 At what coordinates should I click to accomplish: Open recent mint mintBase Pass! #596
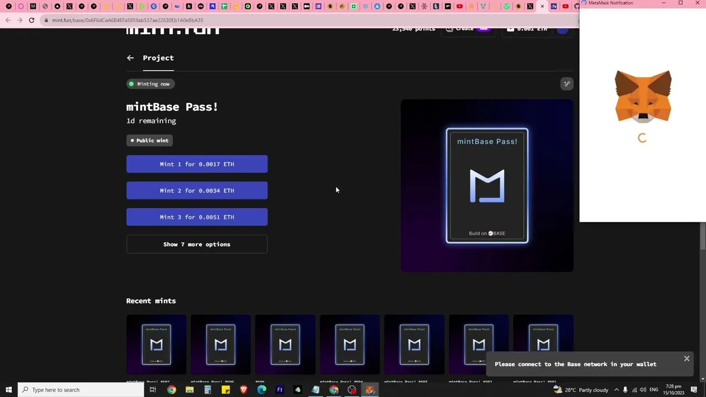pyautogui.click(x=221, y=345)
